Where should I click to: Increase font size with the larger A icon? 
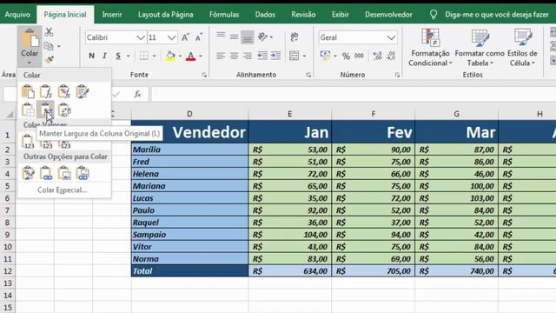click(185, 37)
